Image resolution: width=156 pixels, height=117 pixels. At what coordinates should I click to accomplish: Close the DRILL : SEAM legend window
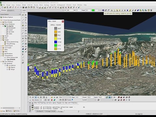[x=63, y=21]
